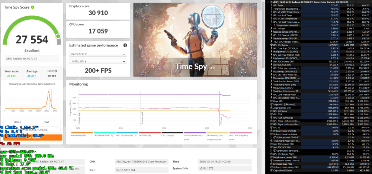Click the gauge icon beside GPU % row
The width and height of the screenshot is (372, 174).
click(272, 128)
